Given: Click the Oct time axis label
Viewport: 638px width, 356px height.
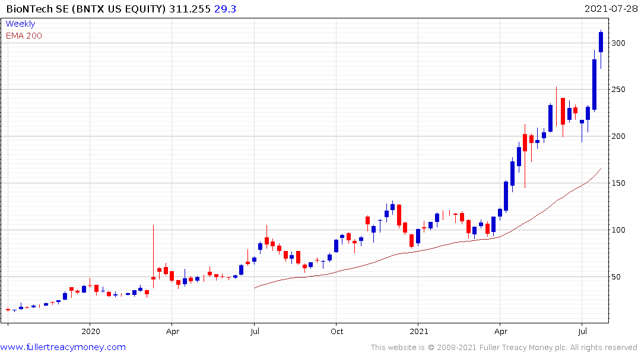Looking at the screenshot, I should click(x=337, y=331).
